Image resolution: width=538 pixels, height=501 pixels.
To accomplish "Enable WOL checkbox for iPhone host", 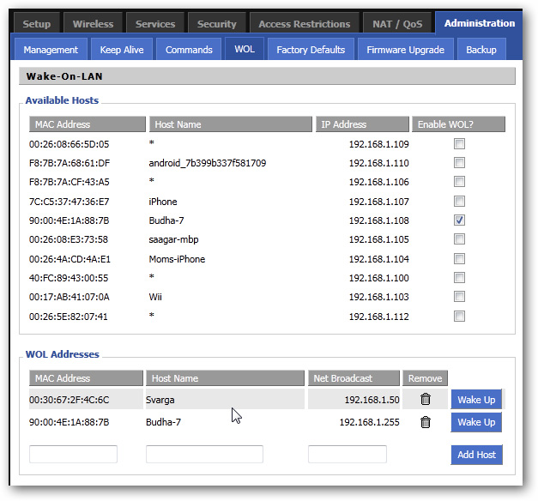I will pos(460,202).
